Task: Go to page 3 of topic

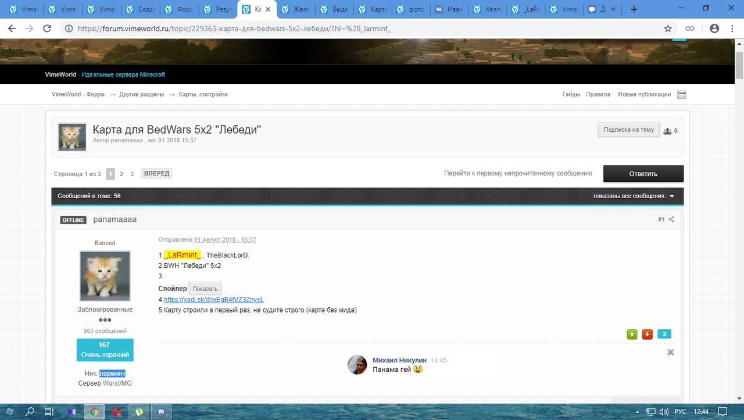Action: pos(132,174)
